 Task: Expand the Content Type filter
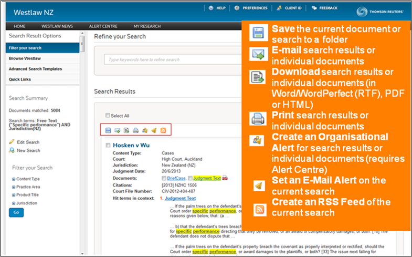(x=14, y=179)
